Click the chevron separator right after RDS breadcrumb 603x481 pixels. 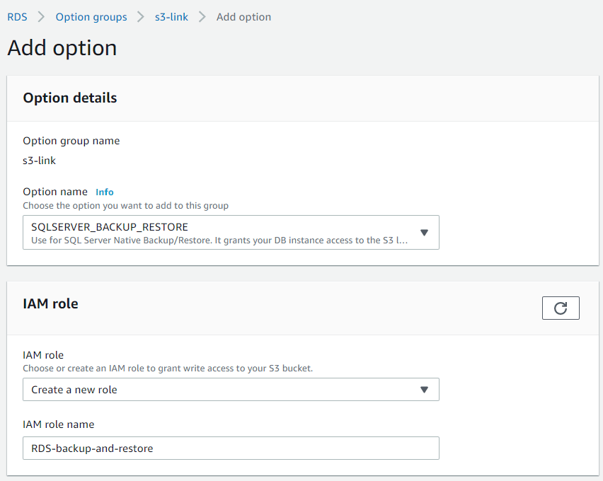click(41, 17)
